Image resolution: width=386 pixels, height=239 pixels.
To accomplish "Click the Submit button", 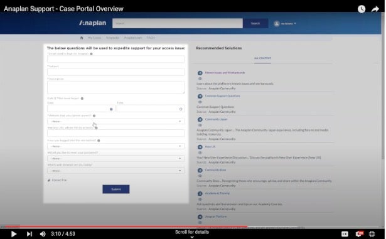I will click(116, 189).
